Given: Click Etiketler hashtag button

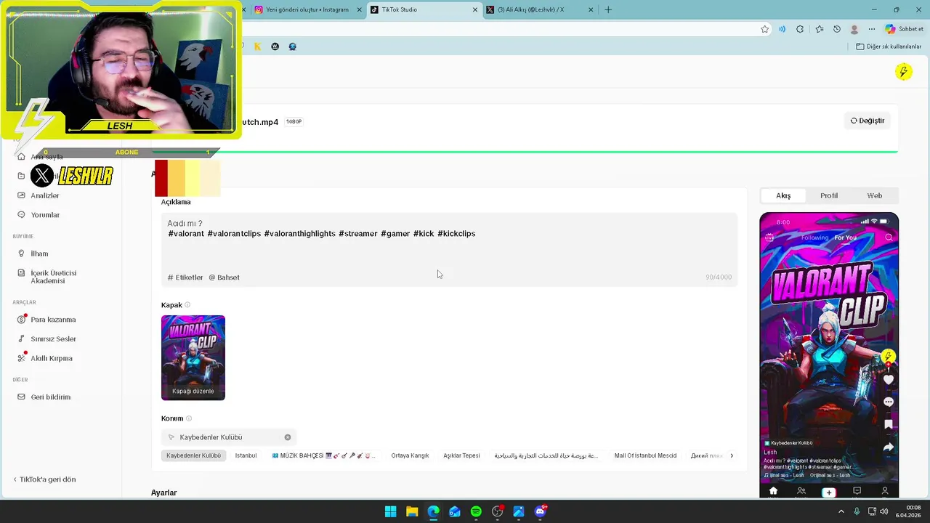Looking at the screenshot, I should pyautogui.click(x=185, y=277).
